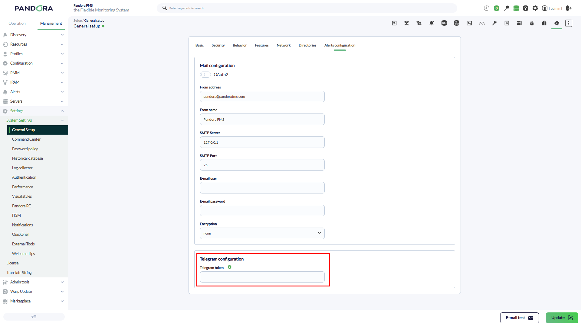Image resolution: width=581 pixels, height=326 pixels.
Task: Switch to the Basic tab
Action: (x=199, y=45)
